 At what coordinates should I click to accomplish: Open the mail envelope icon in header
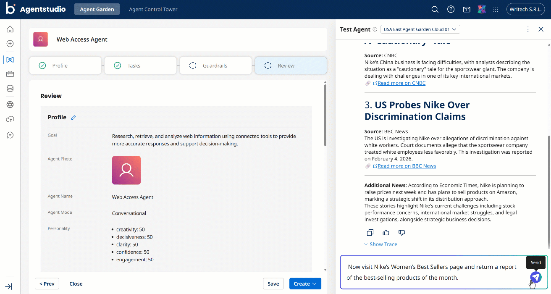(466, 9)
